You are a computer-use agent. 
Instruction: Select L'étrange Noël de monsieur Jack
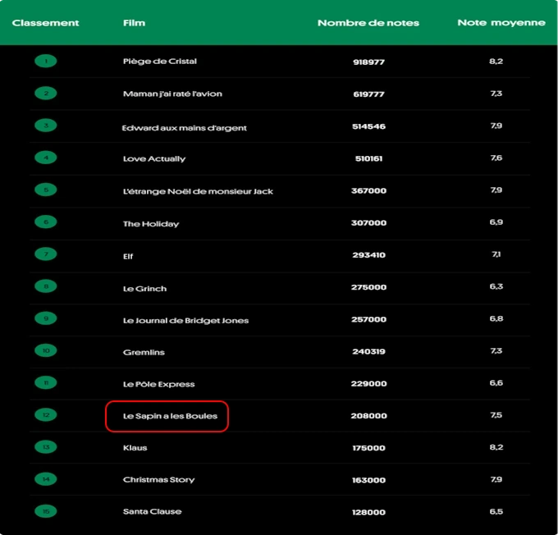198,191
